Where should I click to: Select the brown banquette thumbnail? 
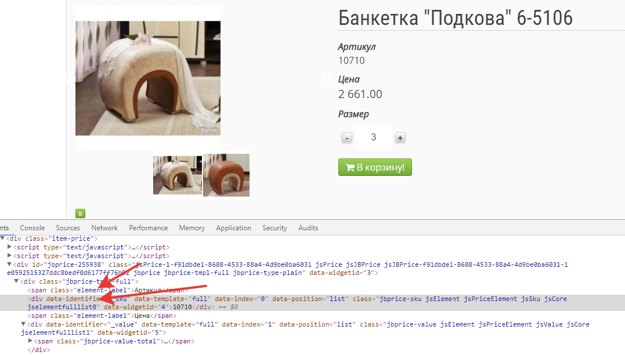pos(226,175)
